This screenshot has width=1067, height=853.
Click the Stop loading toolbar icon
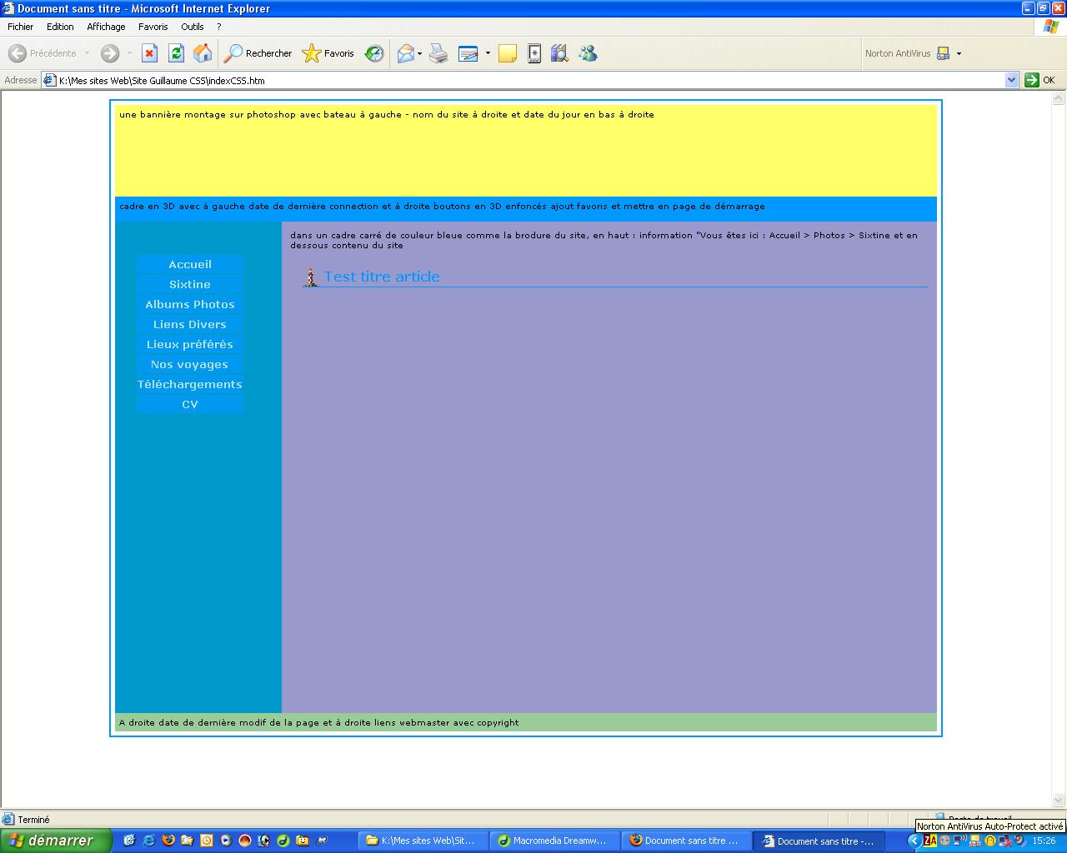(x=149, y=53)
